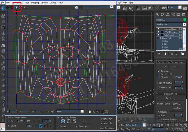Open the MAXScript menu

click(x=123, y=2)
